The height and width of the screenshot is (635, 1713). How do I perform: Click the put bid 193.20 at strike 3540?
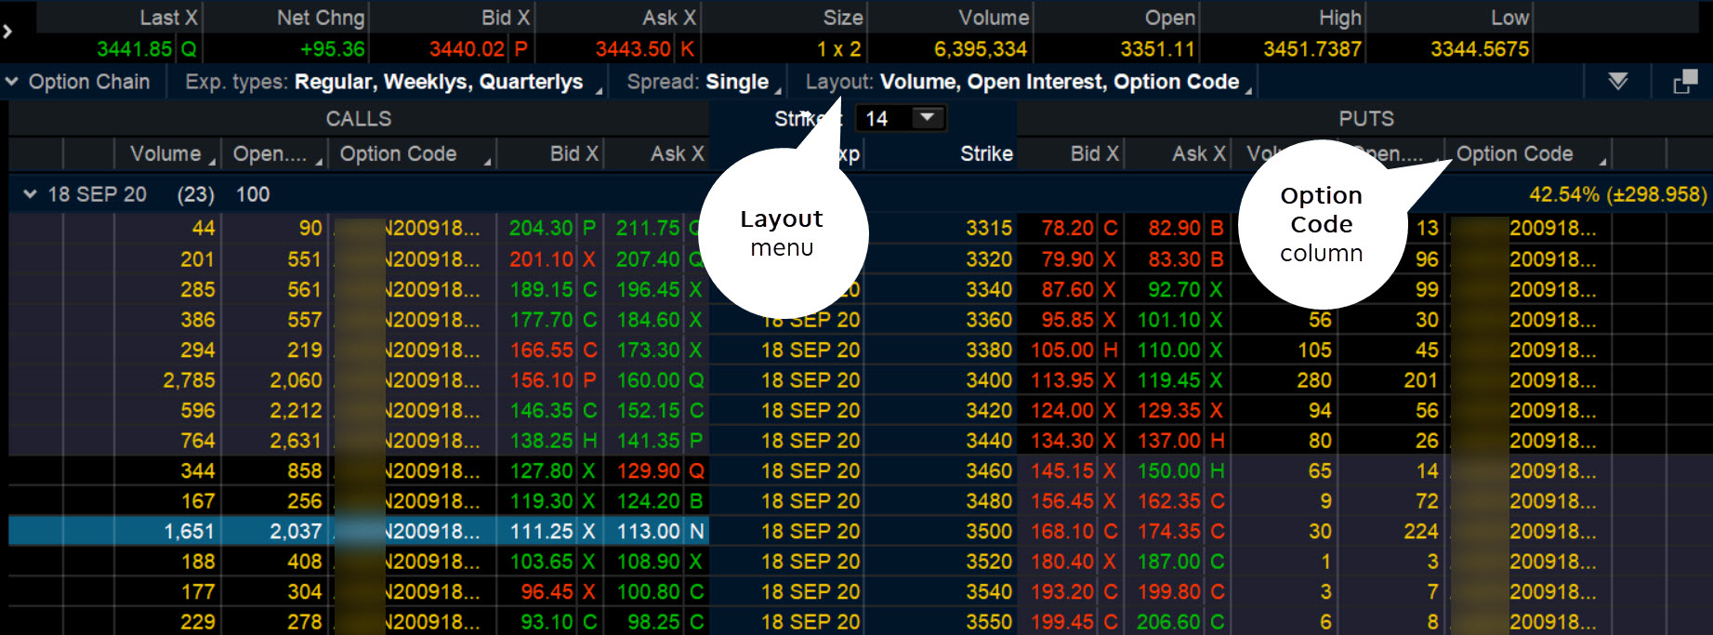click(1061, 591)
